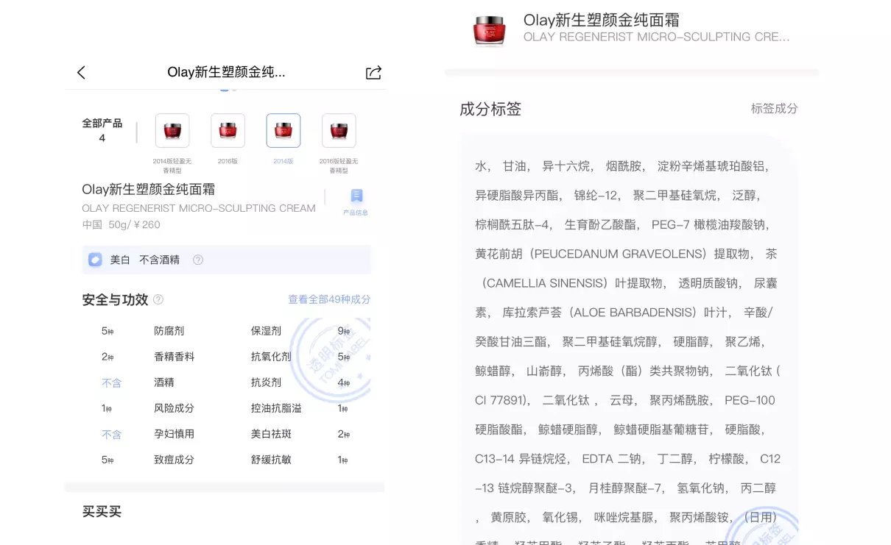Tap ingredient 月桂醇聚醚-7
The height and width of the screenshot is (545, 891).
626,488
